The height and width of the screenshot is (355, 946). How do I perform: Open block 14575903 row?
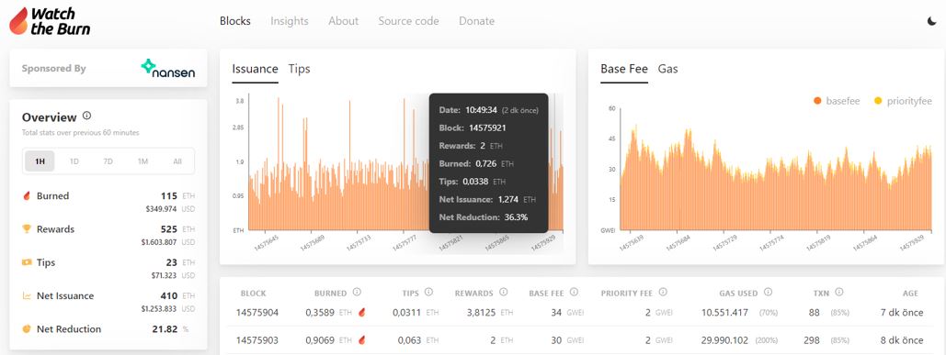tap(579, 340)
